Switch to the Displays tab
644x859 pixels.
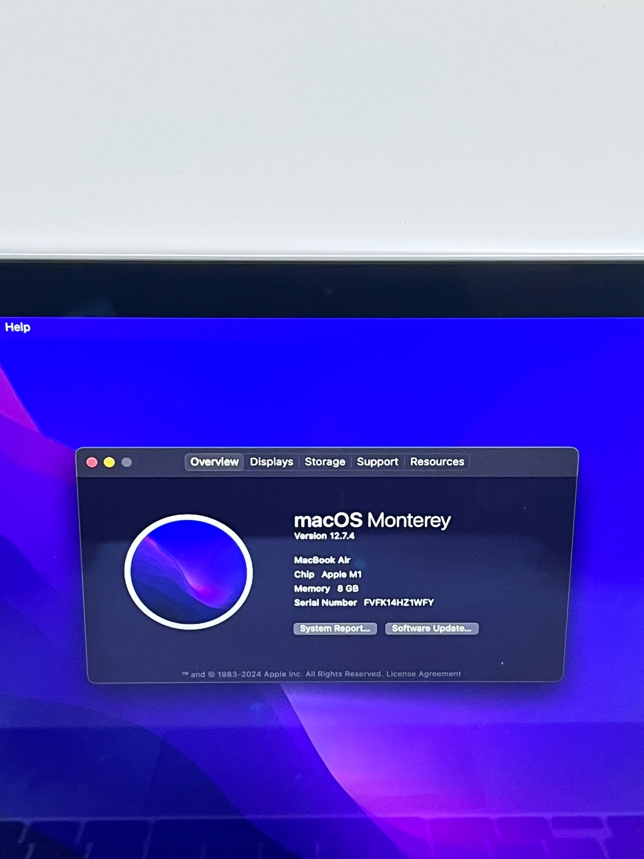coord(271,462)
